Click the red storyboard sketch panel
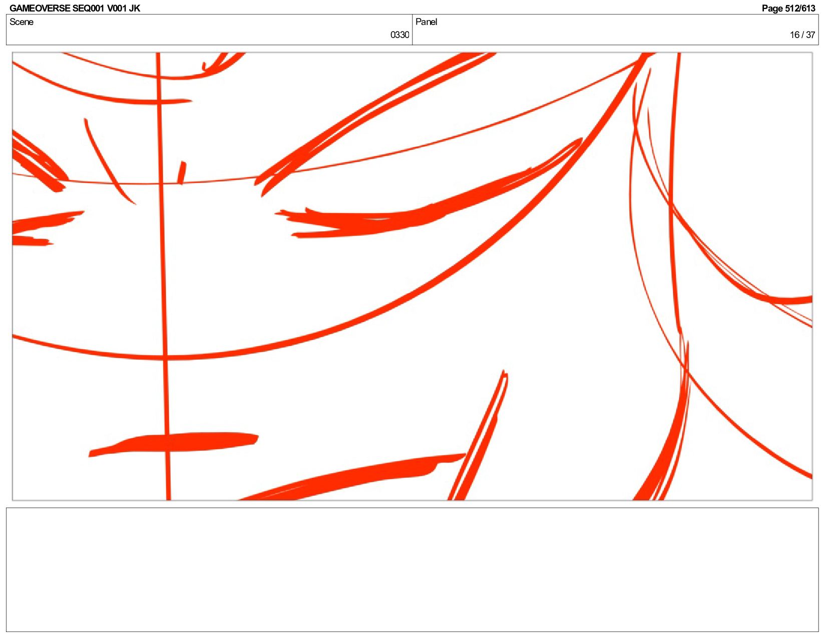 [412, 276]
